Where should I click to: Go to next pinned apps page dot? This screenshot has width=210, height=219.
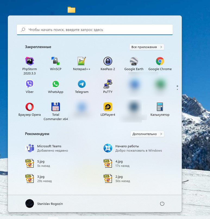(177, 89)
